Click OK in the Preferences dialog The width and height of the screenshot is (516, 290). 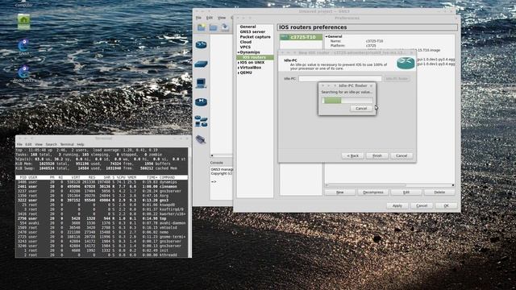446,205
